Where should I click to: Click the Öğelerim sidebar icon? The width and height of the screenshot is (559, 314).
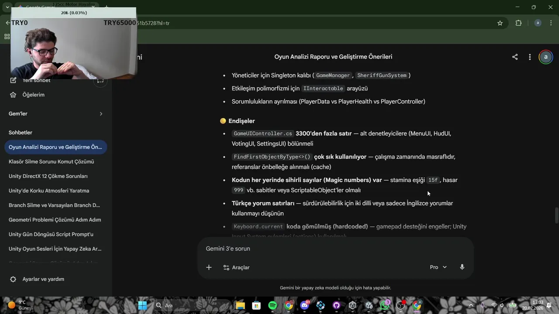click(13, 95)
